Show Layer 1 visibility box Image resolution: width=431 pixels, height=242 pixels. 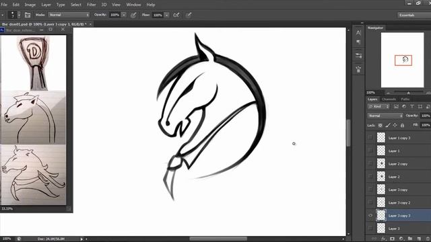(x=370, y=151)
